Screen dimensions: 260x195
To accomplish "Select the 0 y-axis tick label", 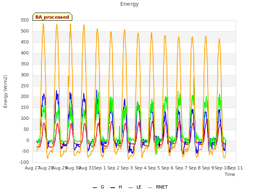I will click(x=28, y=140).
